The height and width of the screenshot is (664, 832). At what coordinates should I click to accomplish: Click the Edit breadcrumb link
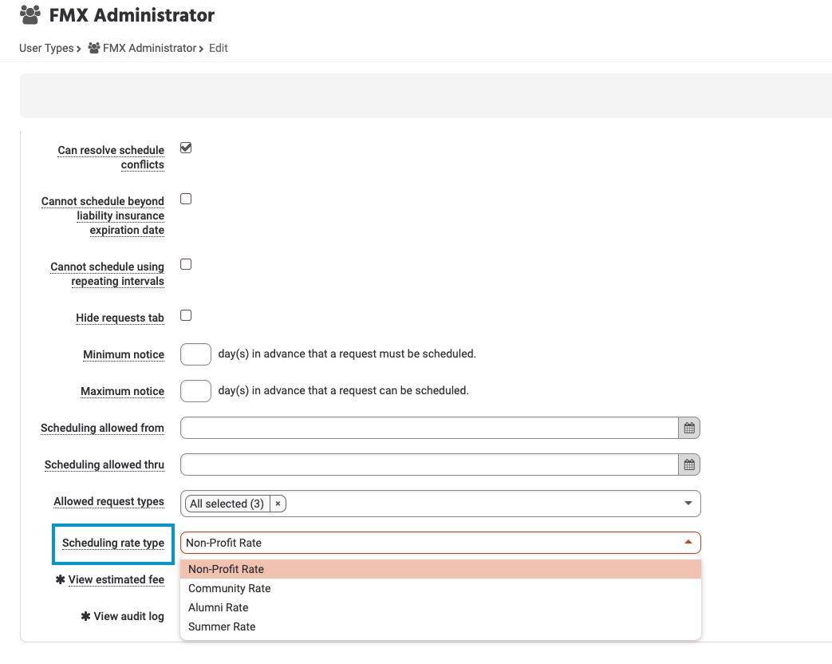(217, 48)
